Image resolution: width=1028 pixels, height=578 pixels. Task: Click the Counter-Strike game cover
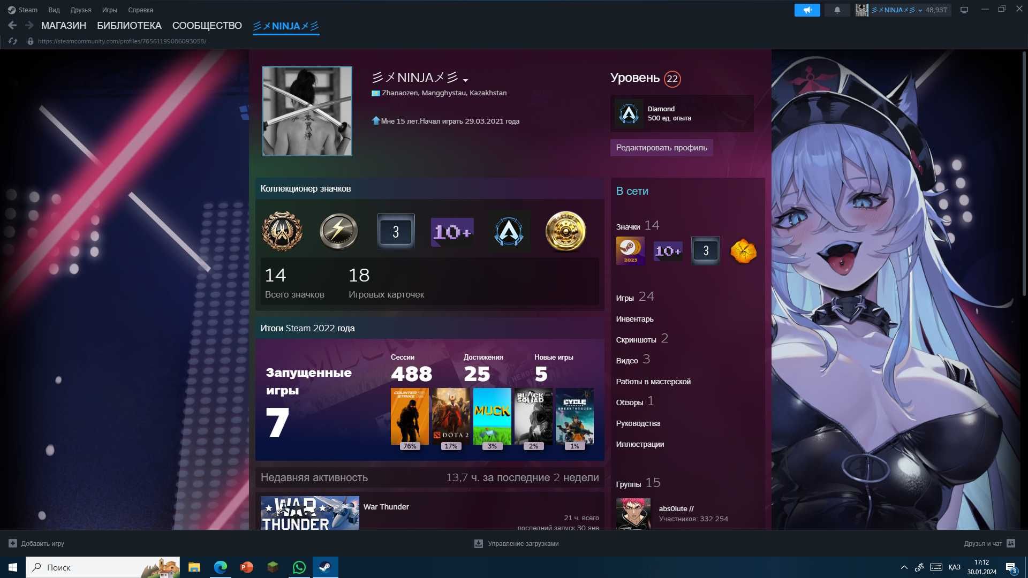click(x=410, y=416)
